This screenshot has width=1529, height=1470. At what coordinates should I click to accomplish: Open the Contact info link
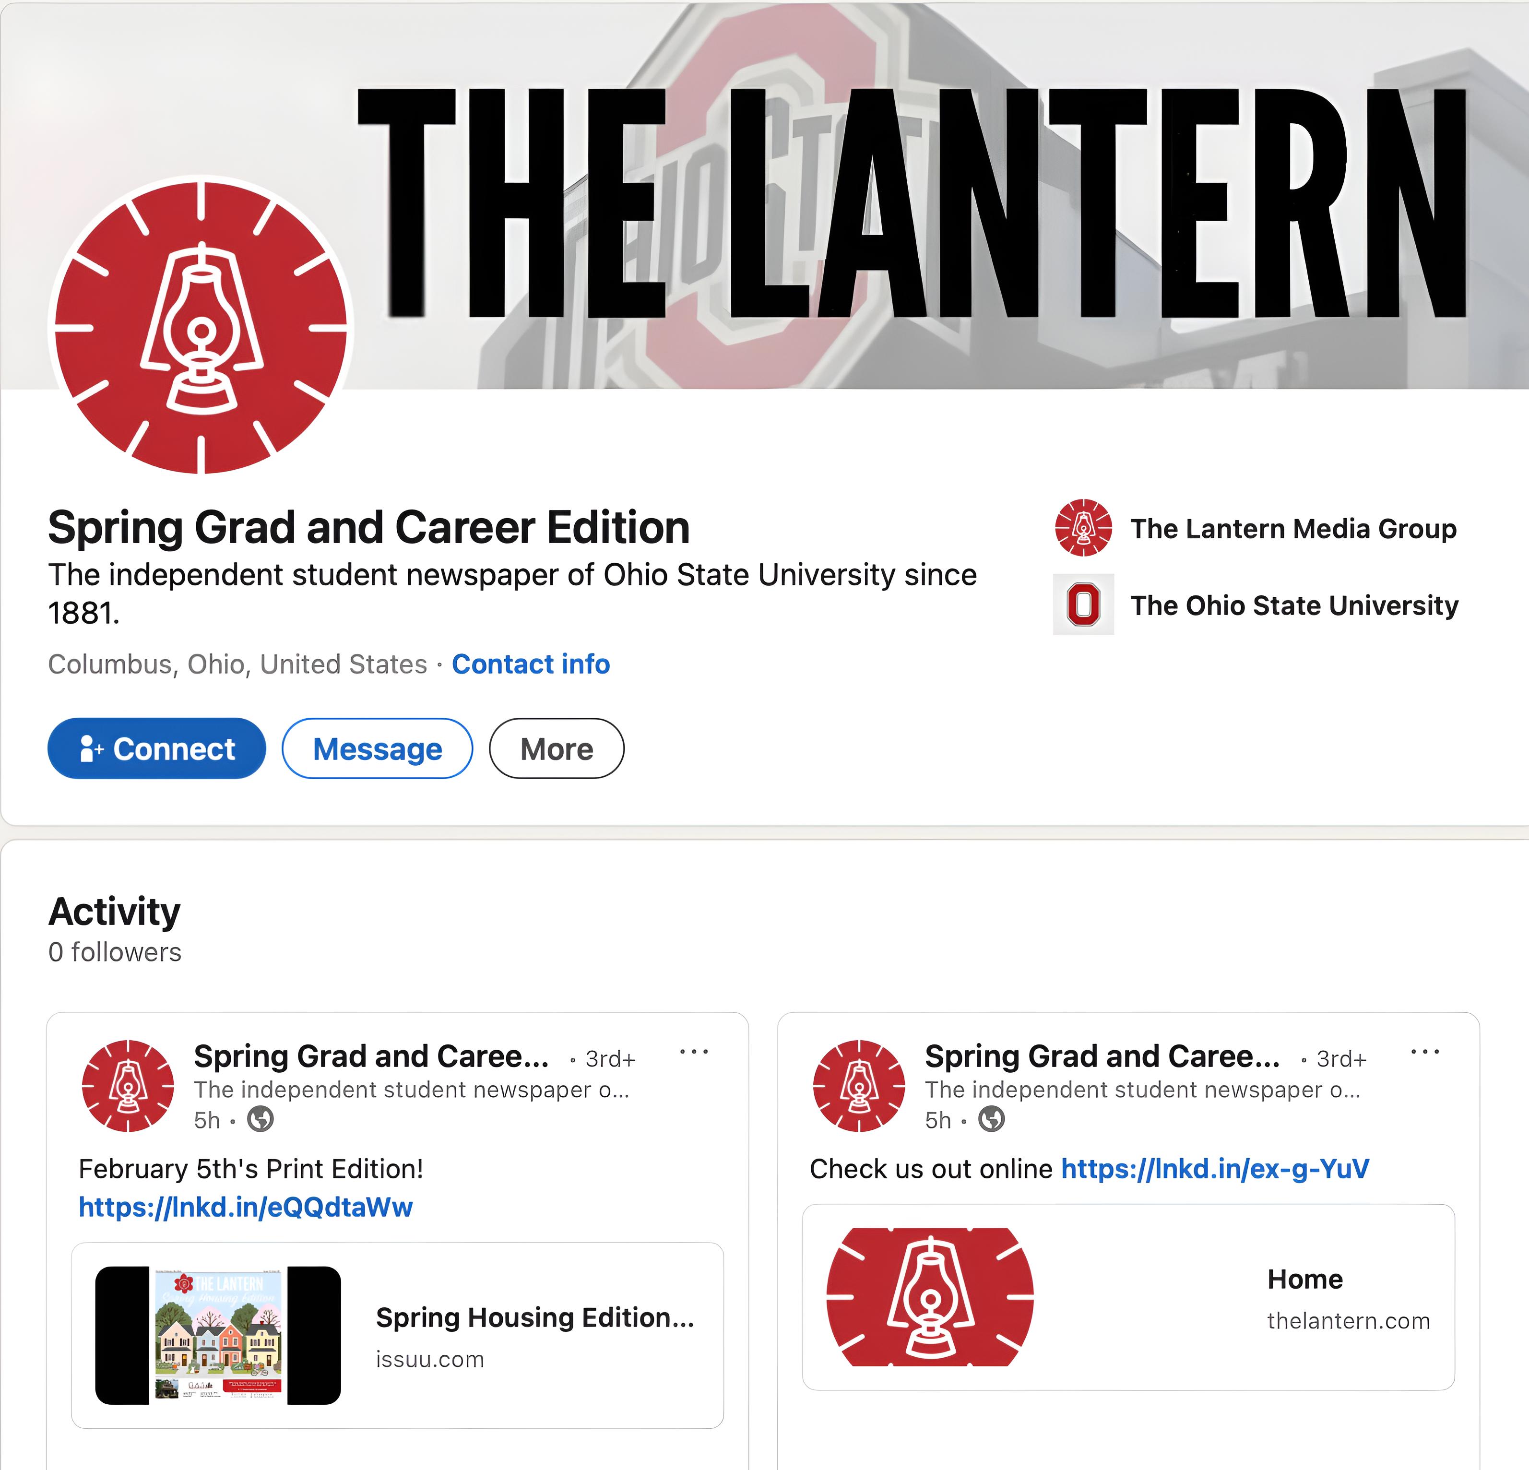(x=531, y=664)
